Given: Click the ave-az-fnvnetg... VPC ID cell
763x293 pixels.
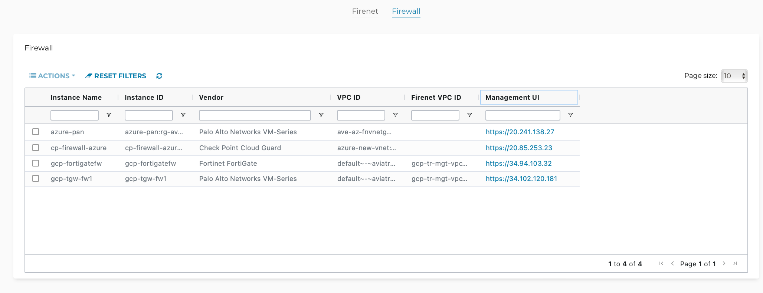Looking at the screenshot, I should (364, 132).
